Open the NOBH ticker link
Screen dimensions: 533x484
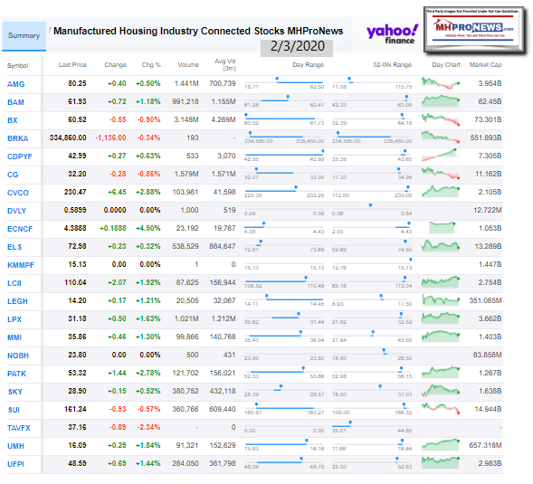click(x=18, y=356)
